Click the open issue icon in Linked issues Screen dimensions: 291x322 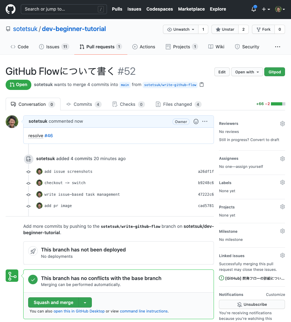coord(221,278)
